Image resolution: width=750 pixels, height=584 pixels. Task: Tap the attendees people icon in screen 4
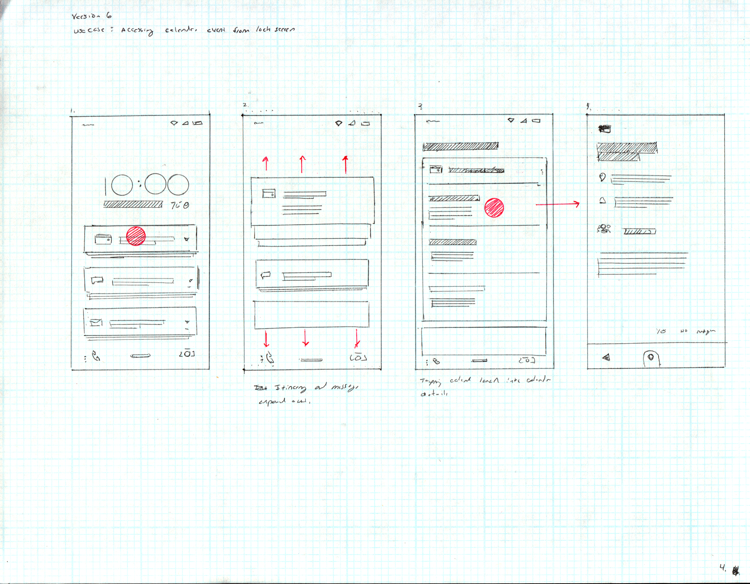[604, 229]
